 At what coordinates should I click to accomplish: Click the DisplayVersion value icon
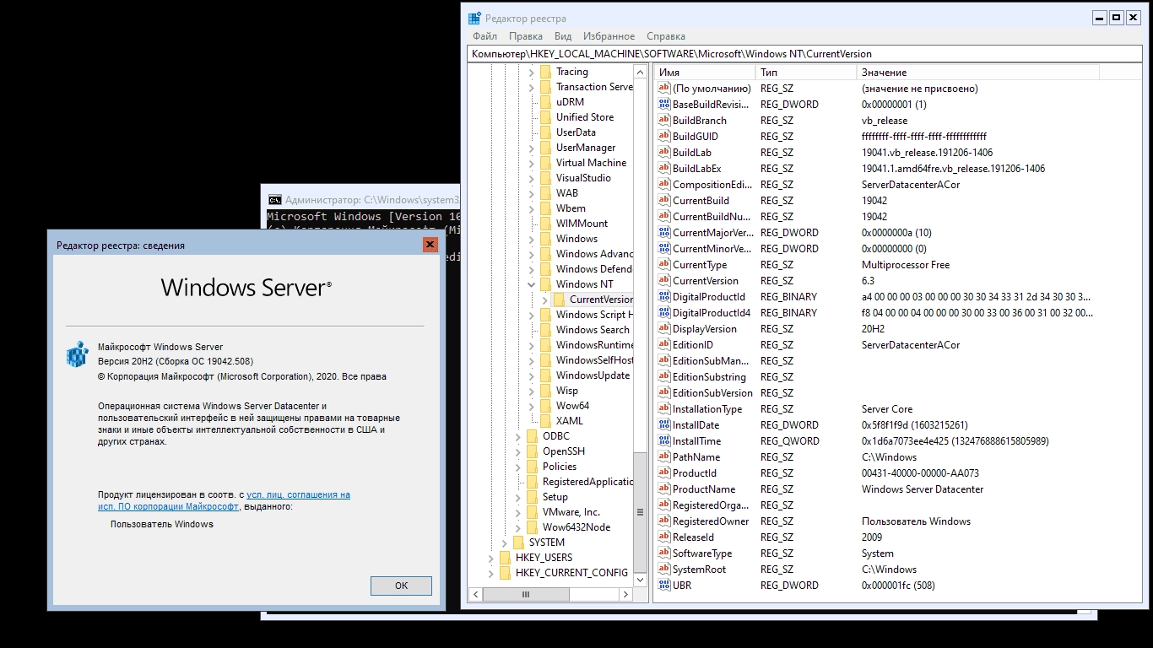[x=664, y=329]
